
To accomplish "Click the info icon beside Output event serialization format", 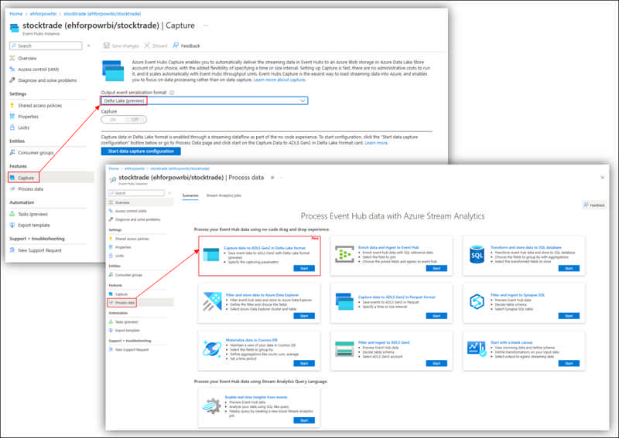I will (172, 93).
